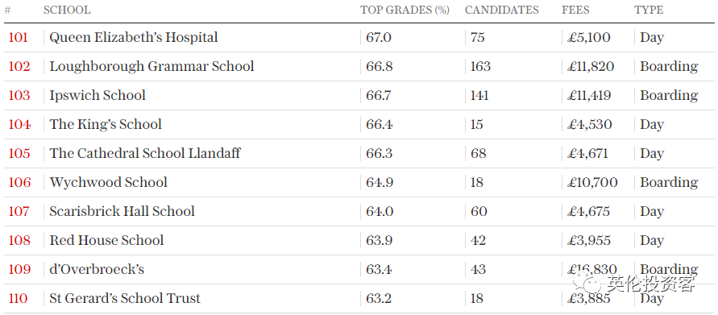
Task: Open Red House School link
Action: click(x=106, y=240)
